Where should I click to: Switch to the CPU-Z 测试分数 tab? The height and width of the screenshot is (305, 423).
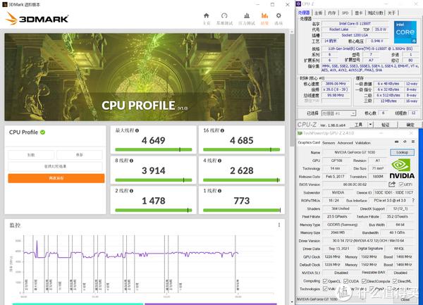(x=376, y=13)
